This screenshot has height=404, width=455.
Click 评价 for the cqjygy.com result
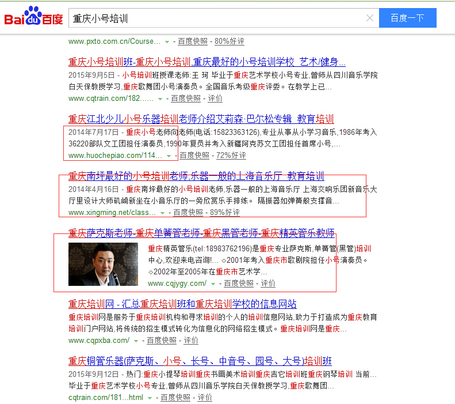268,284
